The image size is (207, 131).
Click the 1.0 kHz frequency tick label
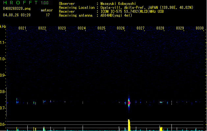pyautogui.click(x=3, y=59)
